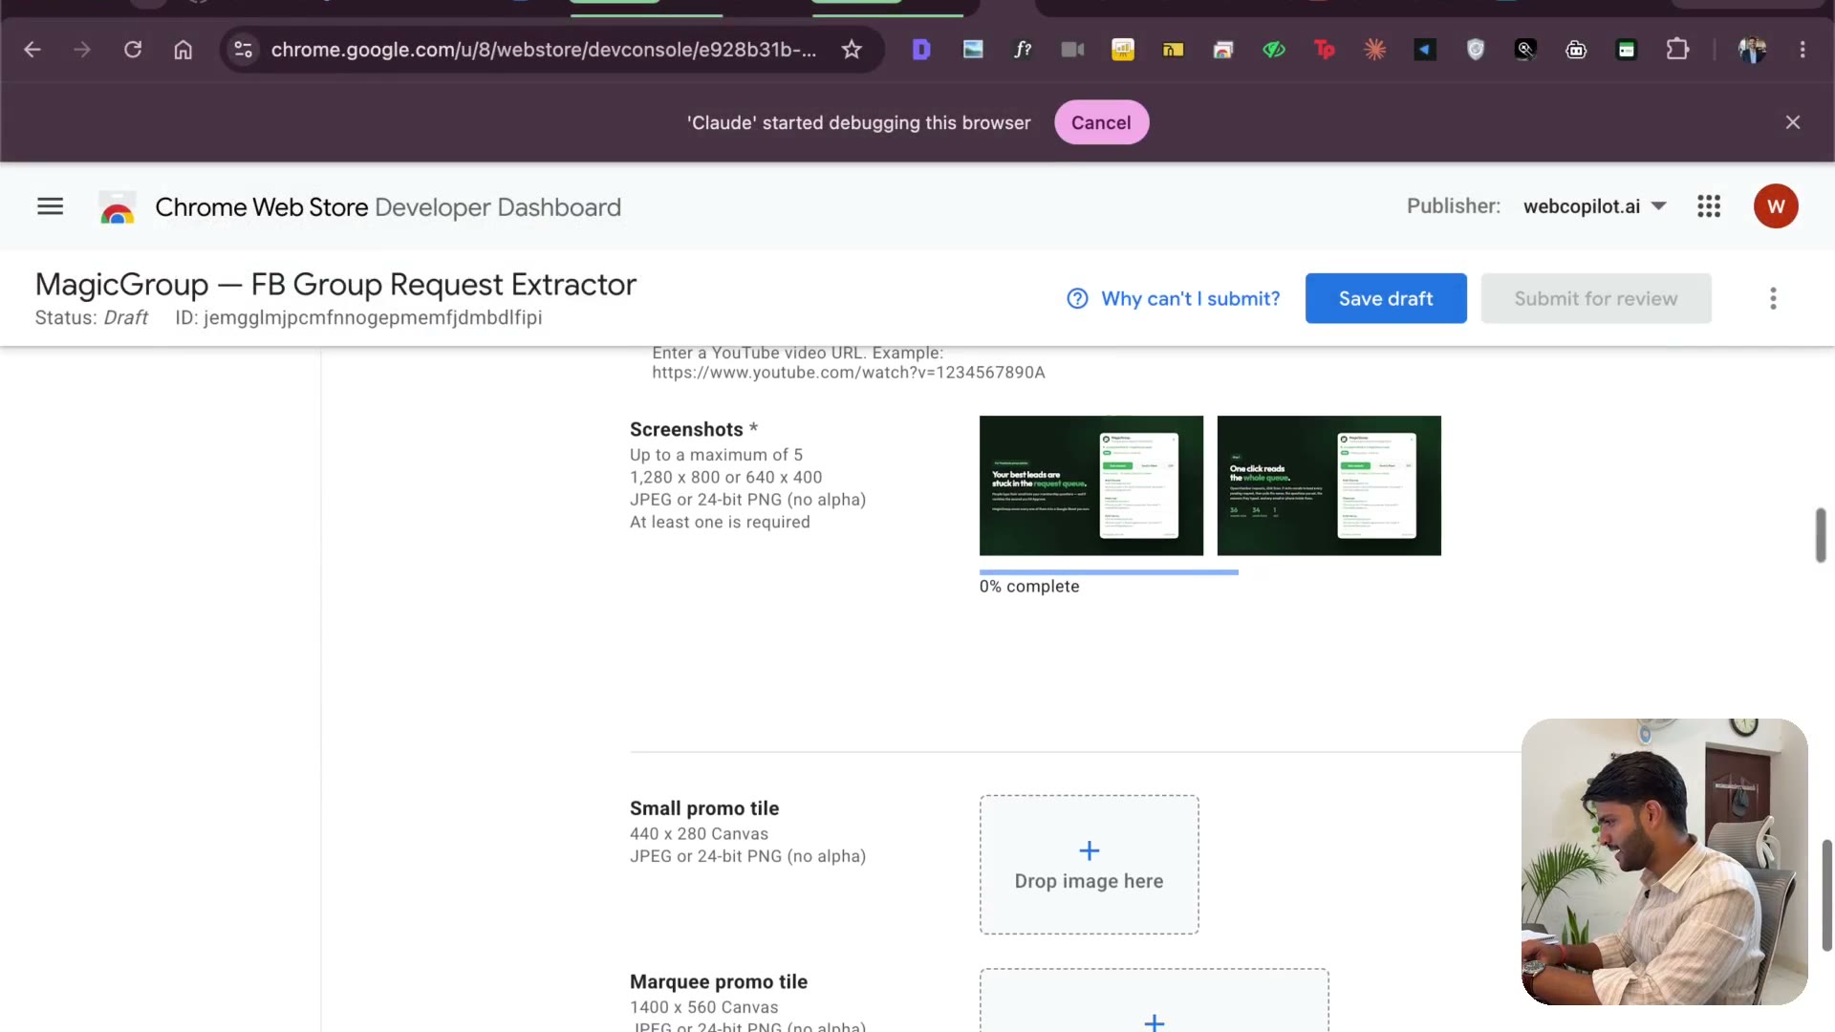
Task: Click the 'Screenshots' section label
Action: tap(686, 430)
